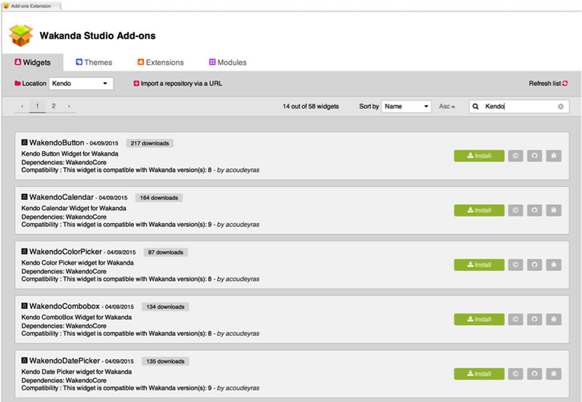This screenshot has width=582, height=402.
Task: Install the WakendoCombobox widget
Action: pos(479,319)
